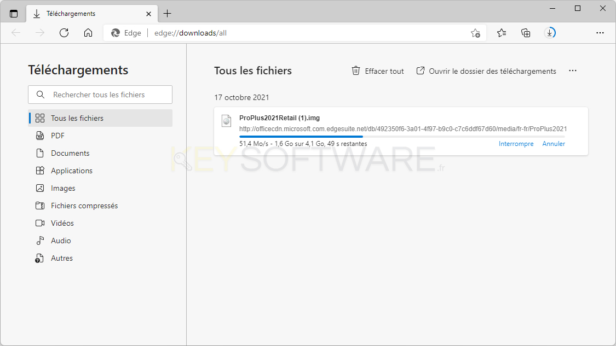Viewport: 616px width, 346px height.
Task: Maximize the Edge window
Action: pos(578,8)
